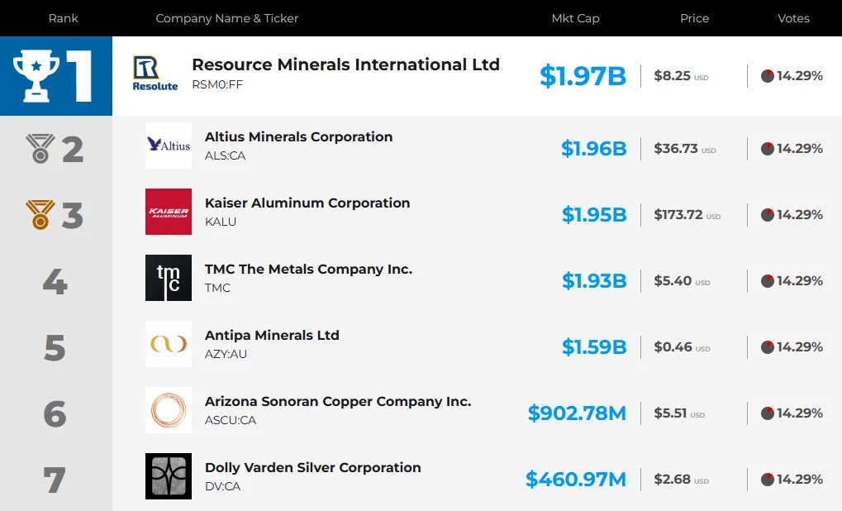Open the Arizona Sonoran copper ring logo
Image resolution: width=842 pixels, height=511 pixels.
coord(168,410)
